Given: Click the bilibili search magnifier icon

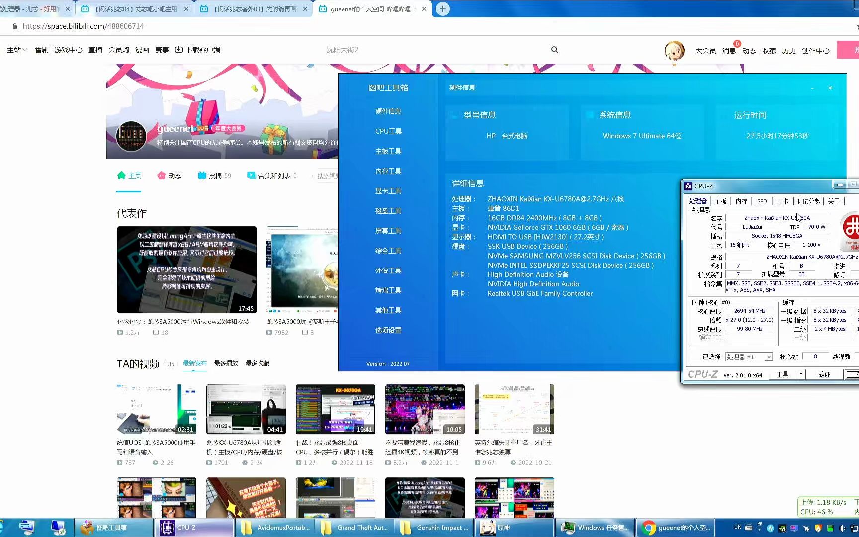Looking at the screenshot, I should click(x=555, y=50).
